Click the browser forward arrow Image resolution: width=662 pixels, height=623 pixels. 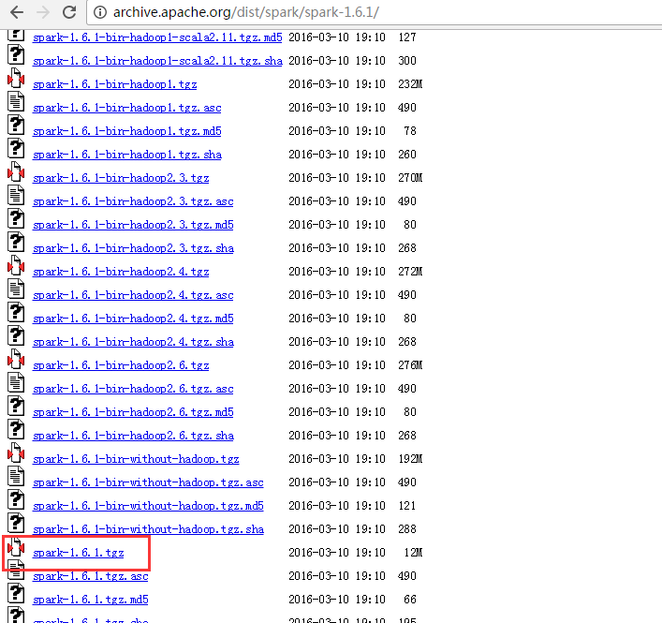[43, 12]
